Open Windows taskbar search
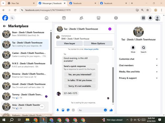This screenshot has width=165, height=123. pyautogui.click(x=12, y=120)
